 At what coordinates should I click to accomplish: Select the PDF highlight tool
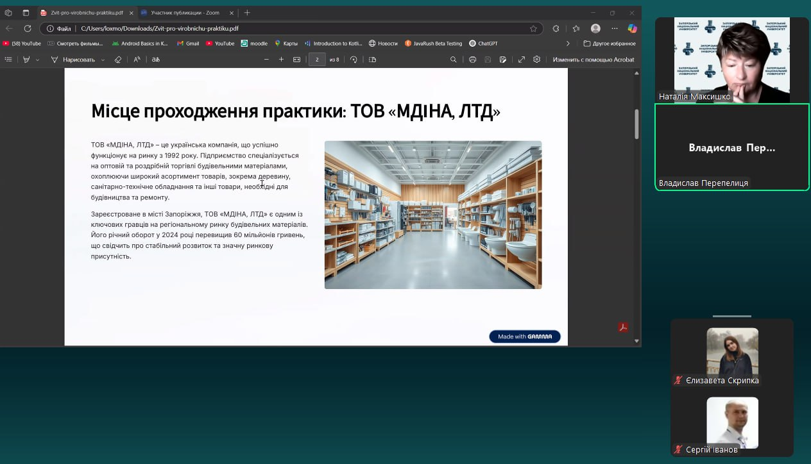(x=26, y=60)
